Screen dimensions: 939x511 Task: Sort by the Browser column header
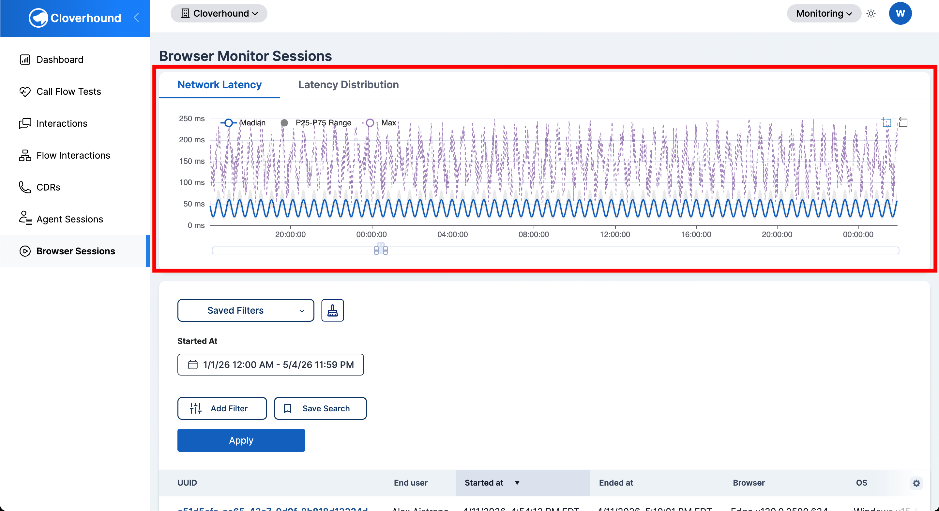click(749, 483)
